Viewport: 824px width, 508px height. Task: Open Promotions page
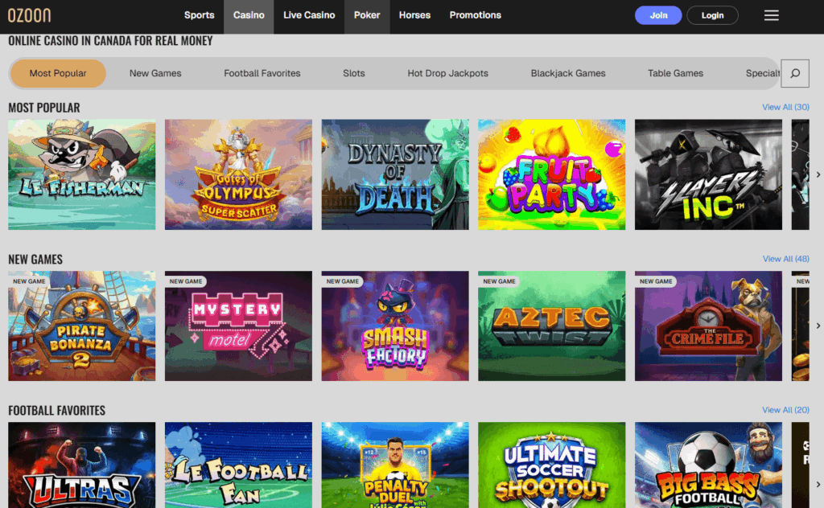(475, 15)
